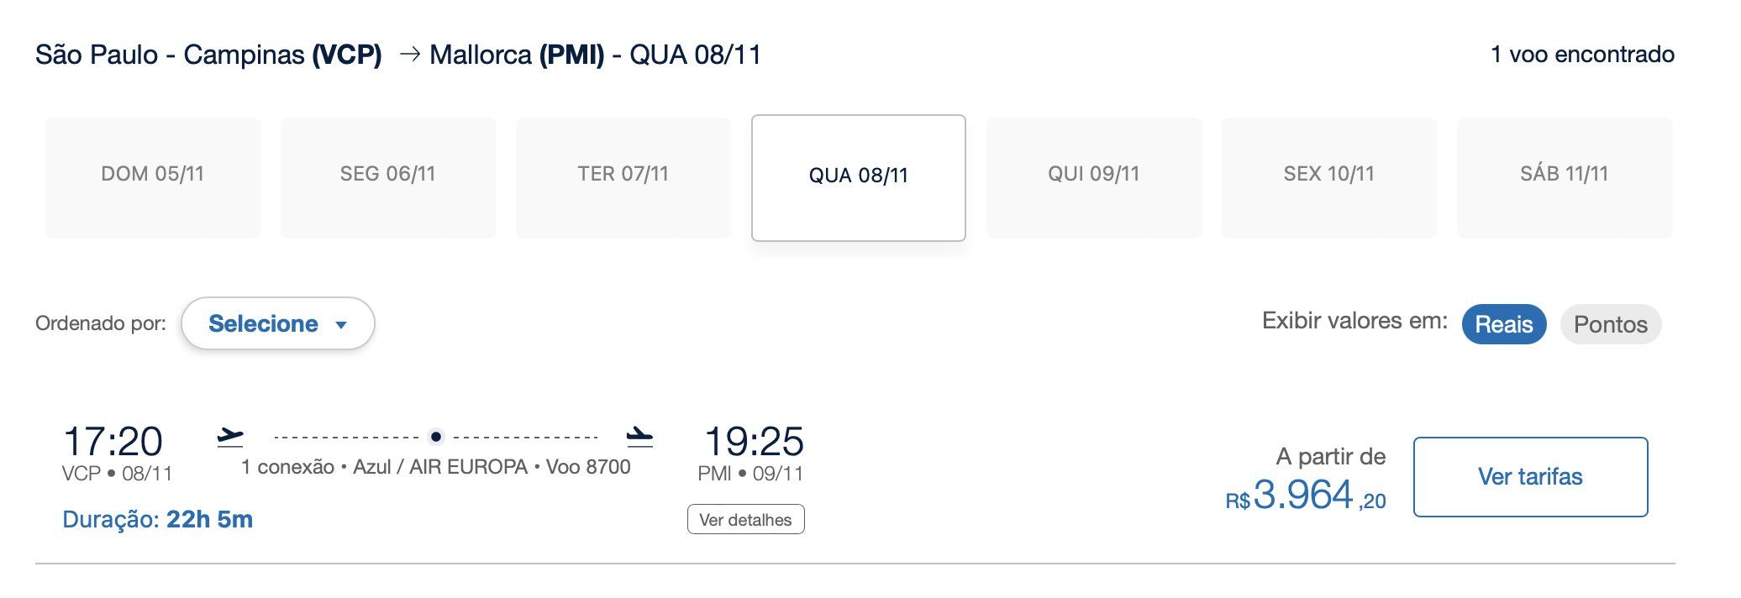Click the route arrow between VCP and Mallorca
The height and width of the screenshot is (598, 1741).
click(x=409, y=55)
